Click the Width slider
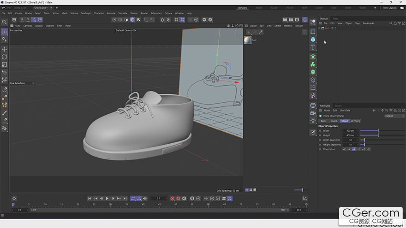The width and height of the screenshot is (406, 228). [382, 131]
